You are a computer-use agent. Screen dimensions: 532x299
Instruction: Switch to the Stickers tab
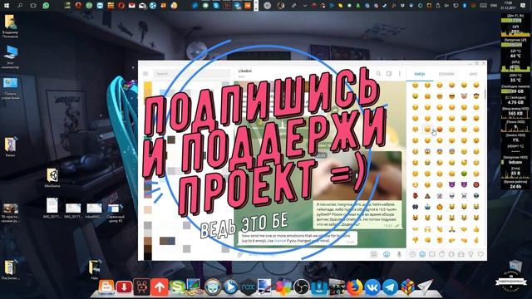point(446,74)
